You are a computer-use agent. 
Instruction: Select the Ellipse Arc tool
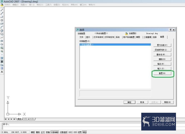pos(2,44)
